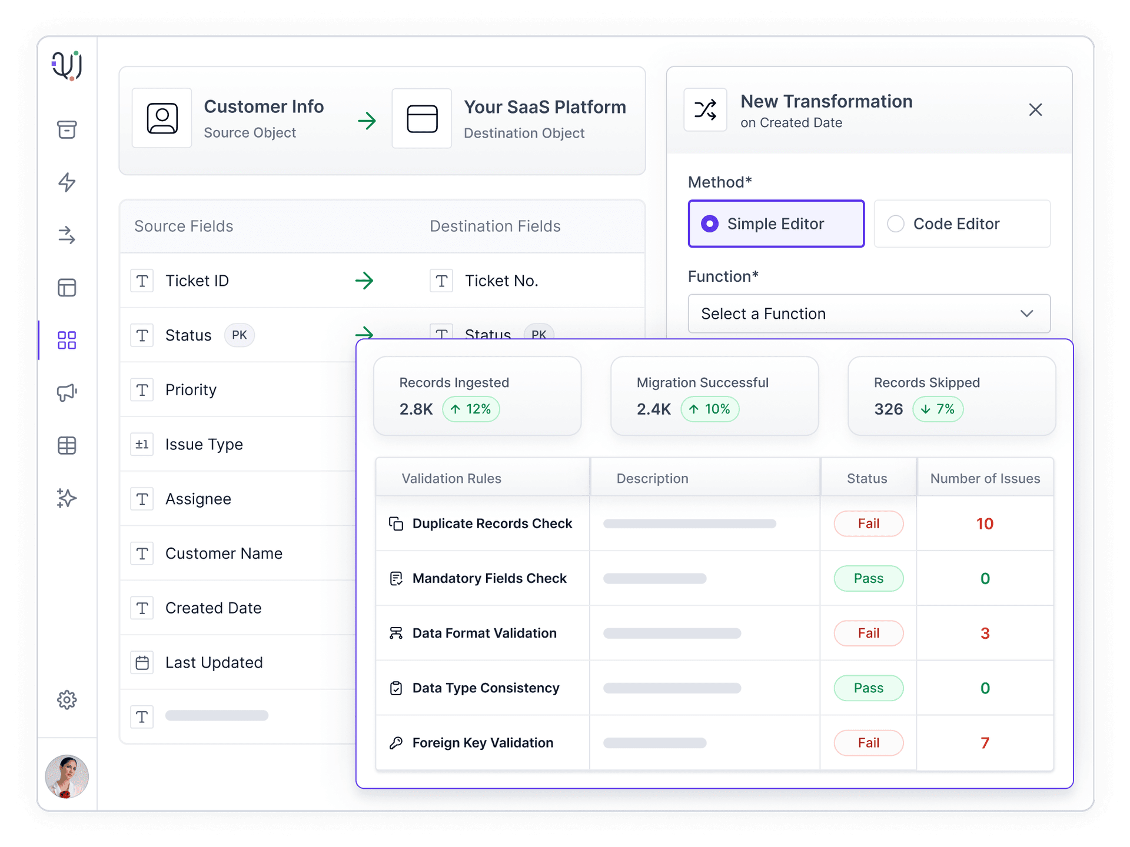
Task: Open the table grid sidebar icon
Action: click(67, 445)
